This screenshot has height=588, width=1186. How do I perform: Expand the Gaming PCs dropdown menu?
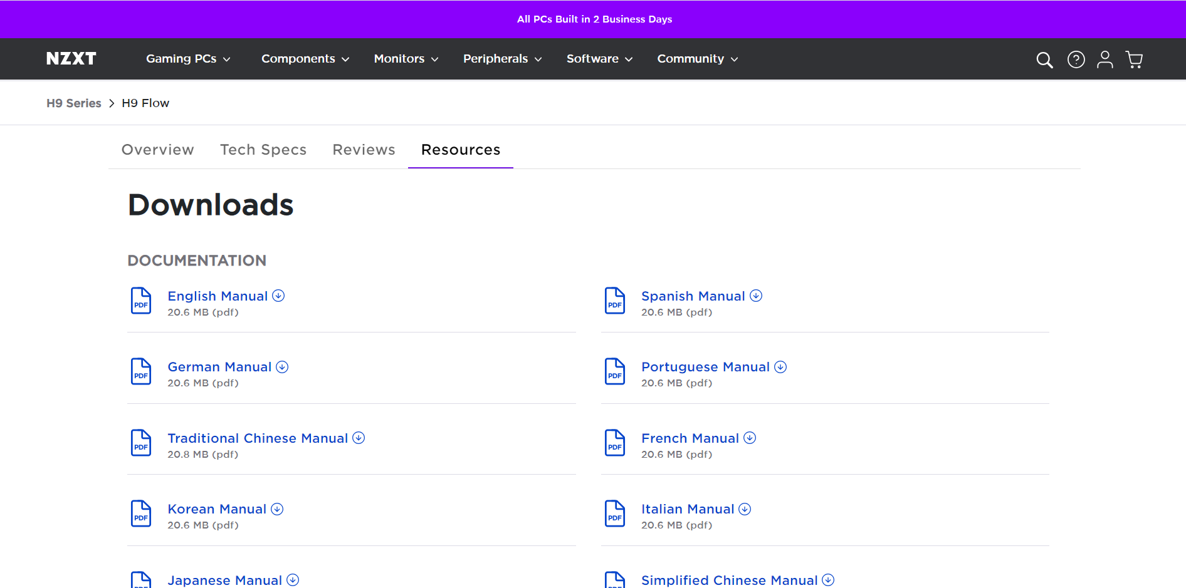click(x=188, y=59)
